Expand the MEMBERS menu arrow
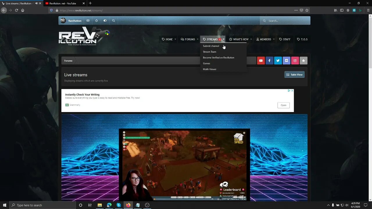 tap(274, 39)
